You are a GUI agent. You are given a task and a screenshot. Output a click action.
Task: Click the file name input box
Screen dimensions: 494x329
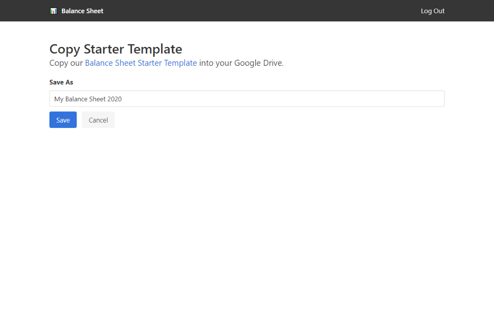(x=247, y=99)
